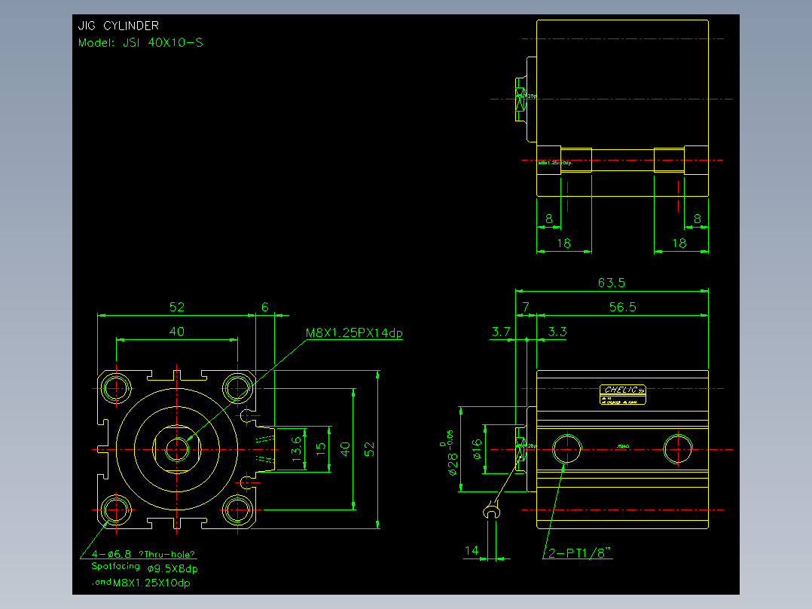Click the center piston rod circle
Screen dimensions: 812x609
(x=176, y=449)
